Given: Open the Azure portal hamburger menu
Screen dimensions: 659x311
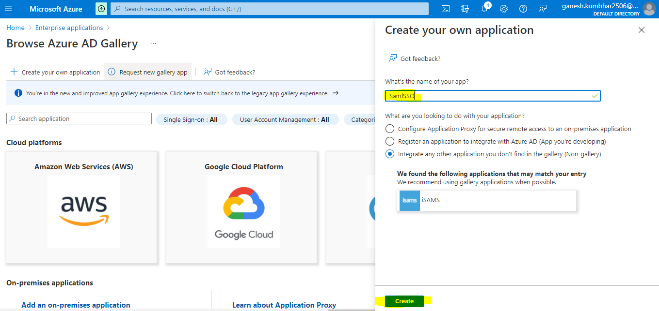Looking at the screenshot, I should click(x=8, y=9).
